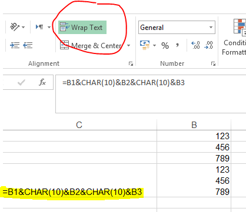246x212 pixels.
Task: Click the first cell containing 789
Action: (x=194, y=158)
